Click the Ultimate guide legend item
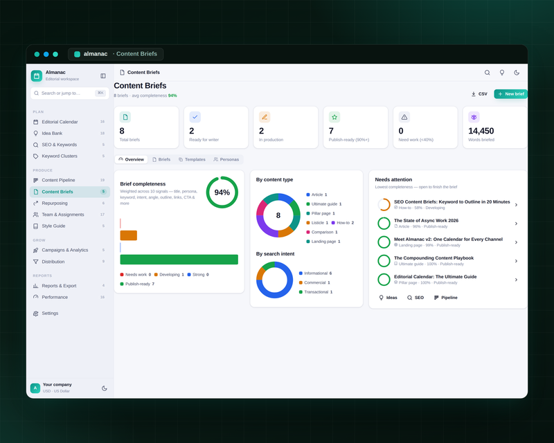The image size is (554, 443). 324,204
